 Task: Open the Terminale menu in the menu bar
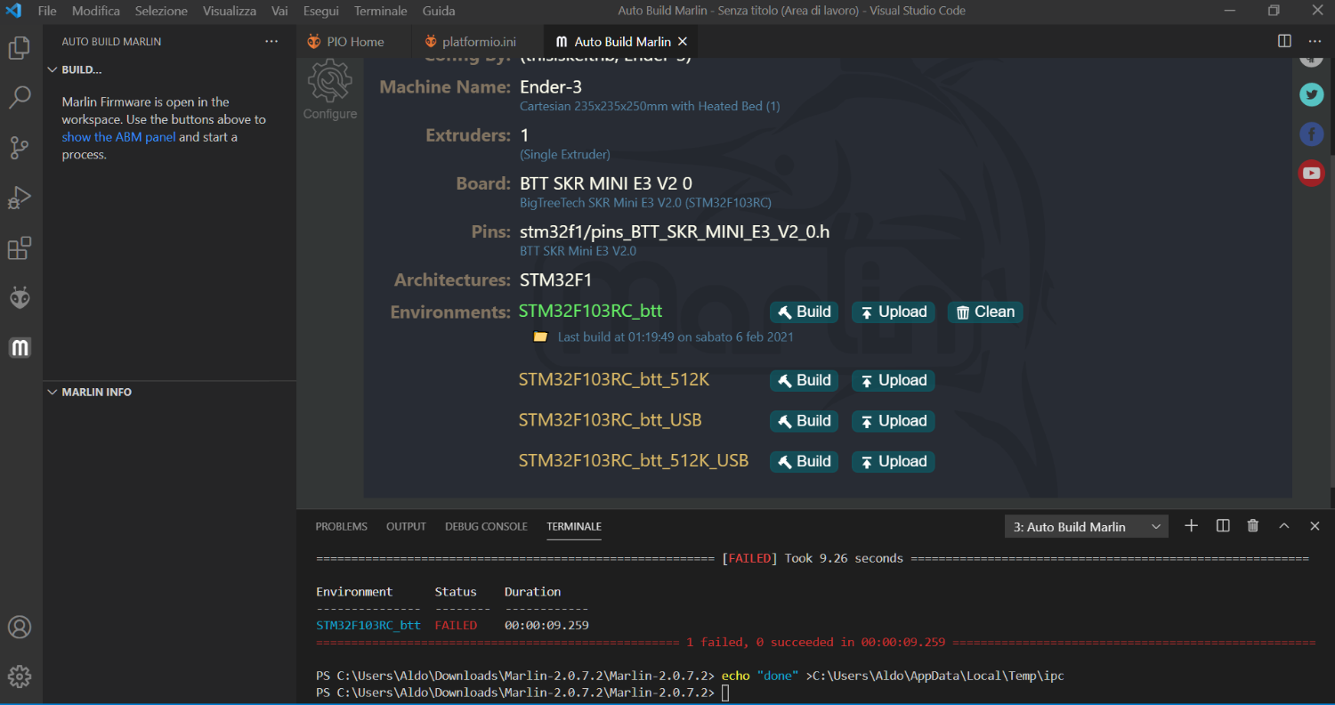point(381,11)
